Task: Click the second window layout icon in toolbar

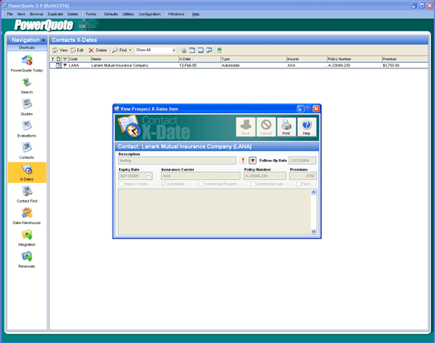Action: tap(200, 50)
